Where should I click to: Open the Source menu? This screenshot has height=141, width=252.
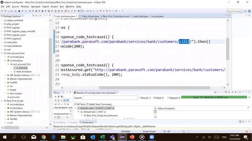click(15, 7)
